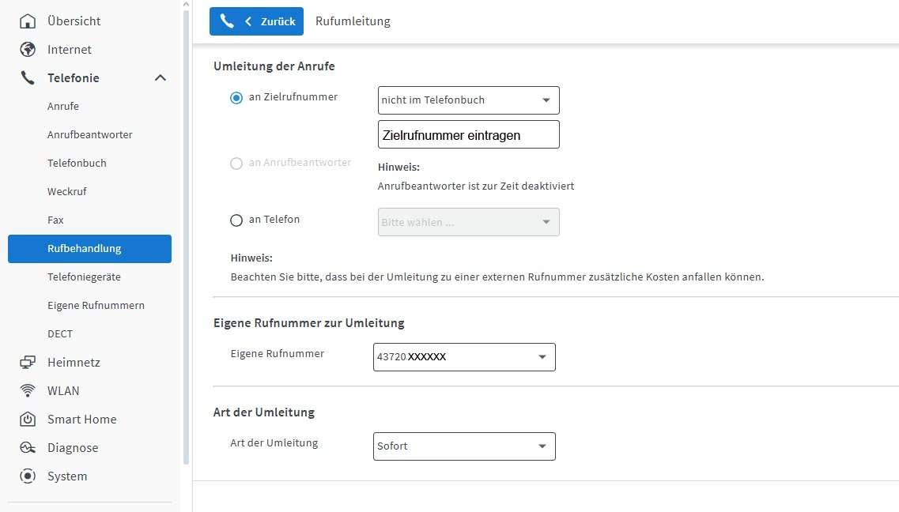This screenshot has width=899, height=512.
Task: Open Eigene Rufnummern in the sidebar
Action: 96,306
